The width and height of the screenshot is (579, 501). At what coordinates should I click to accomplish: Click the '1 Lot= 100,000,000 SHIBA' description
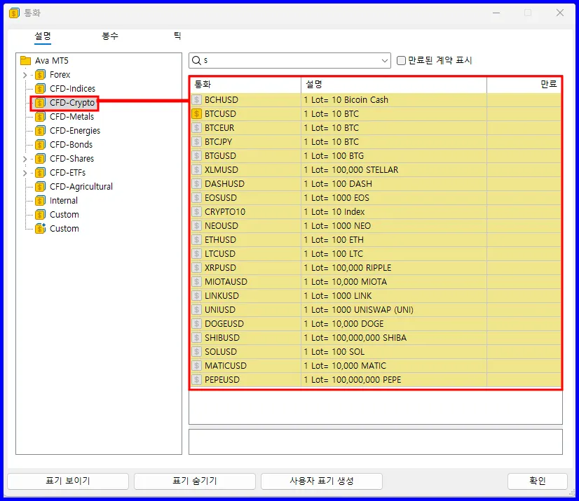click(355, 338)
